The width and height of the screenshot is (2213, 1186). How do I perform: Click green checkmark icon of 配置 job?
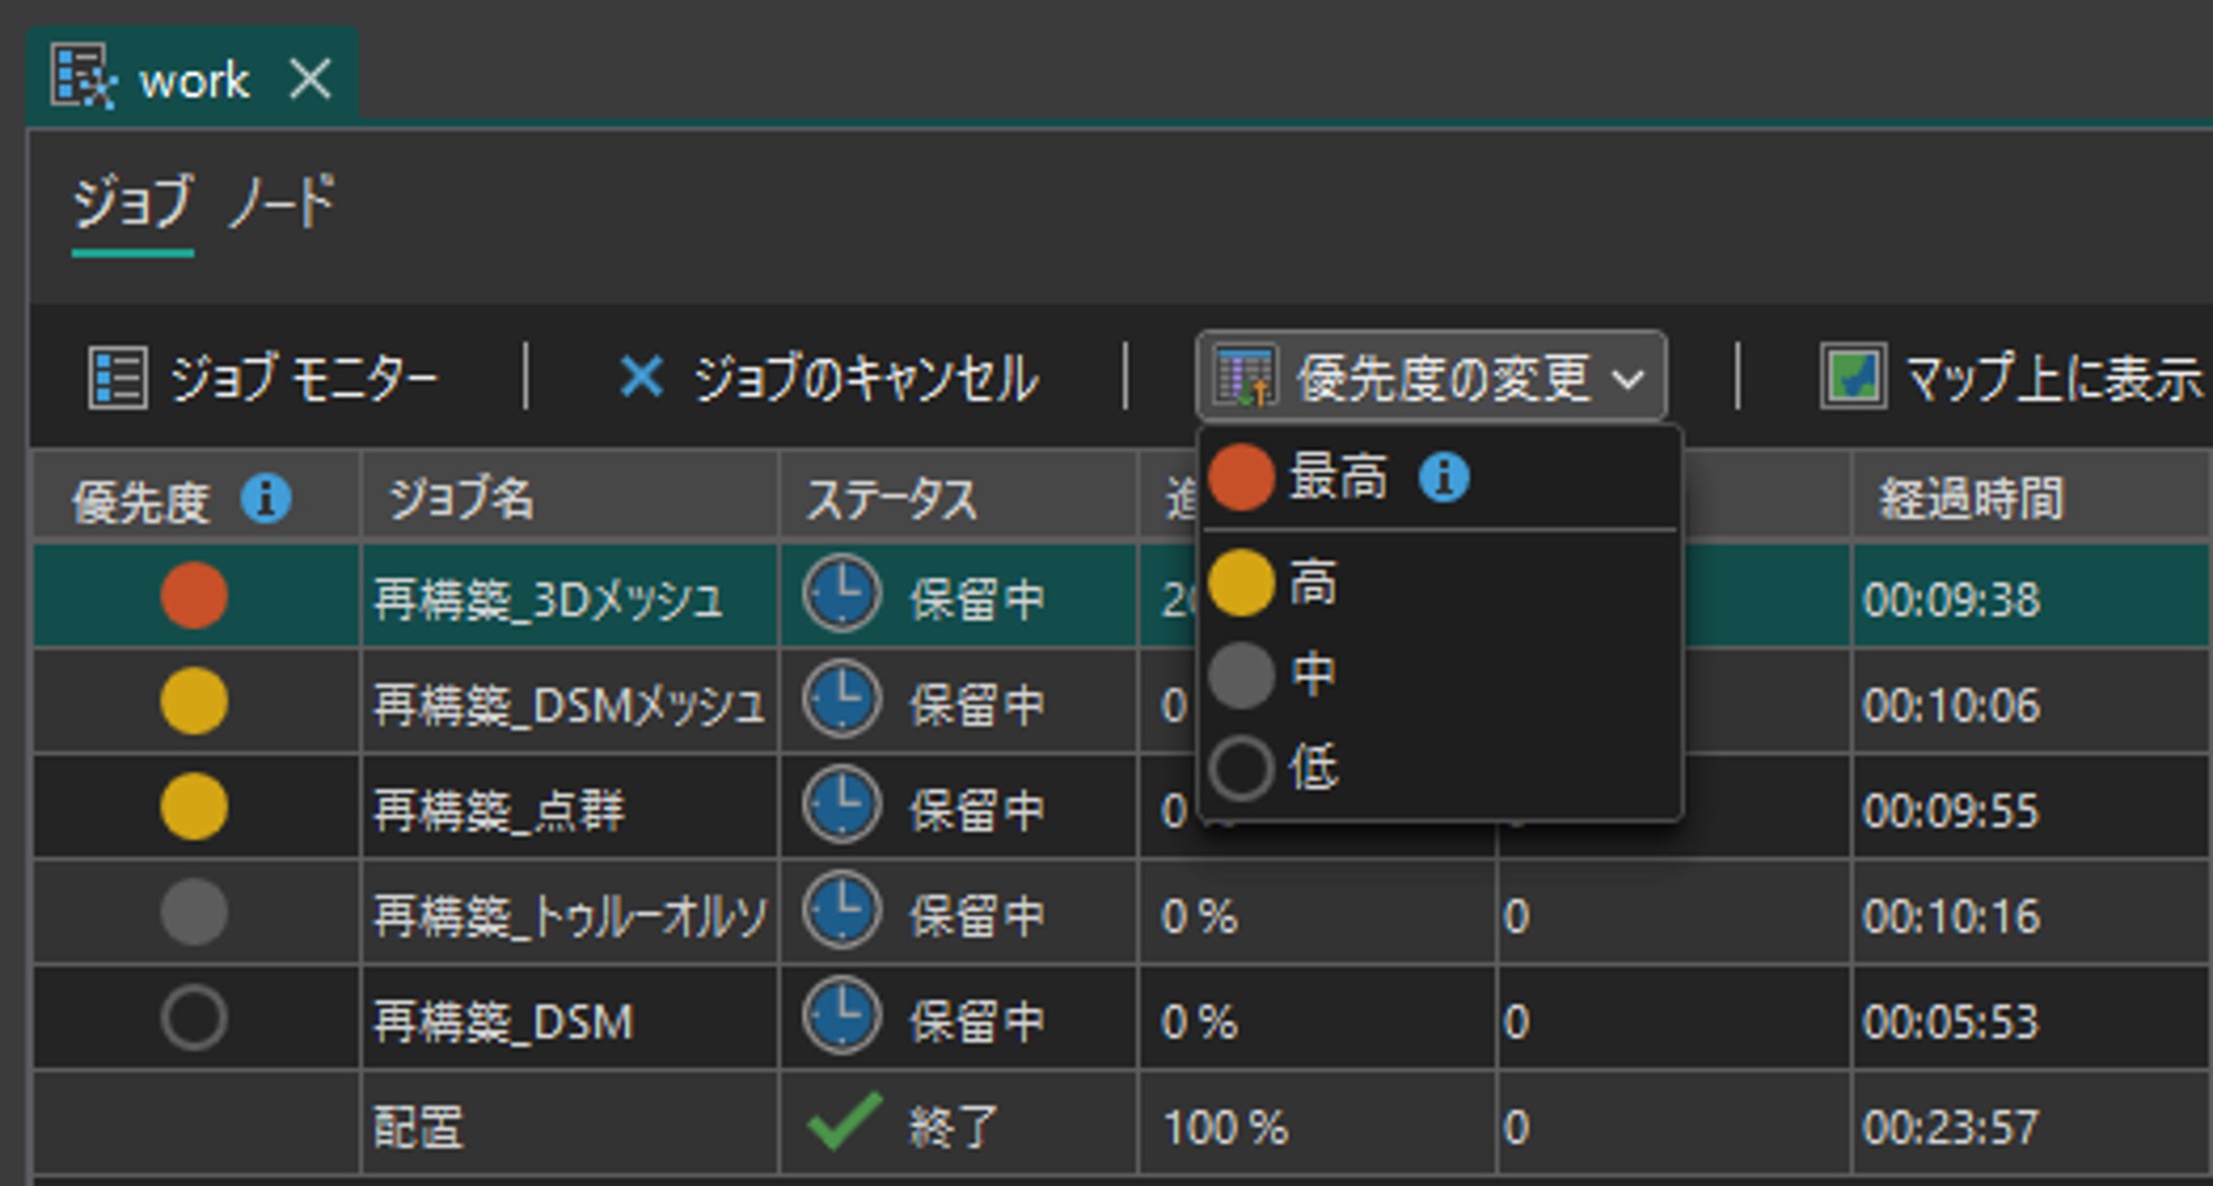(x=844, y=1122)
